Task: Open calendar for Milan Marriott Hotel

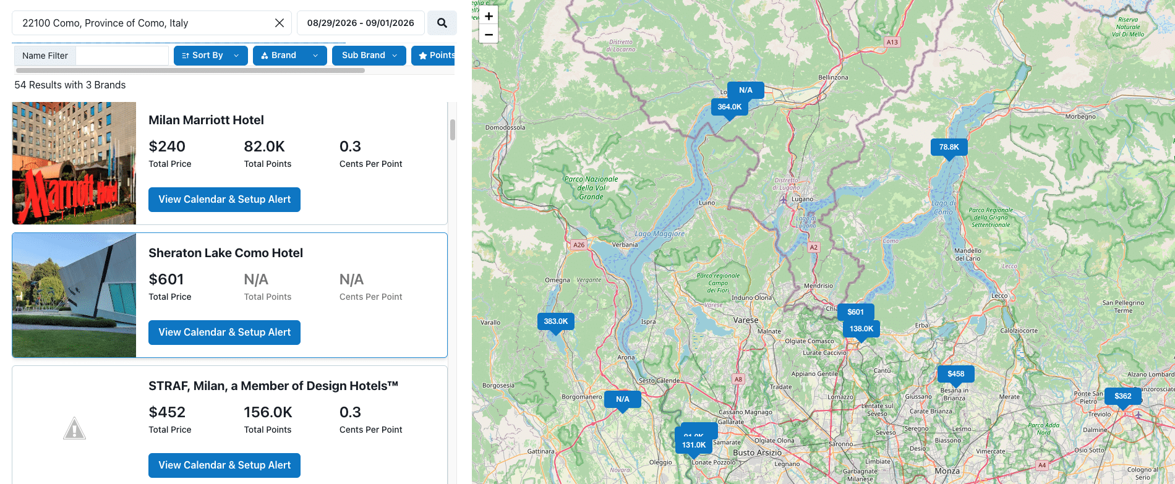Action: pyautogui.click(x=224, y=200)
